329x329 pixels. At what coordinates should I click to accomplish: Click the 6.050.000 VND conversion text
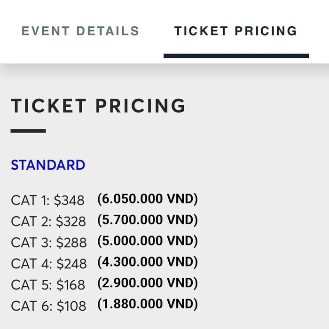pos(148,199)
